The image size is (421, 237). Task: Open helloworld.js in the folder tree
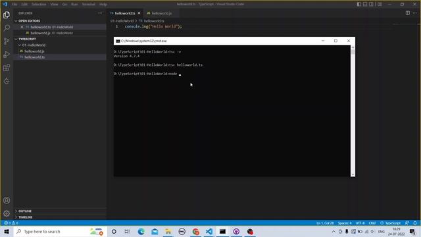click(x=60, y=51)
